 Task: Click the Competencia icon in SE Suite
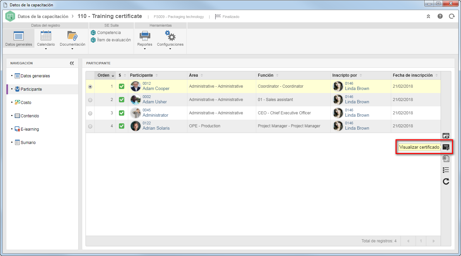(93, 33)
